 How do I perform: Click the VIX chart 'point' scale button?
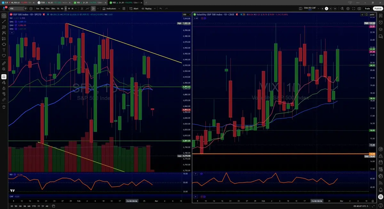[x=372, y=14]
